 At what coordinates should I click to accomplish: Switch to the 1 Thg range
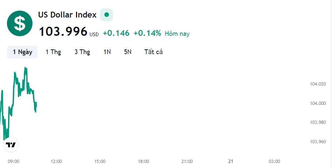pos(53,52)
